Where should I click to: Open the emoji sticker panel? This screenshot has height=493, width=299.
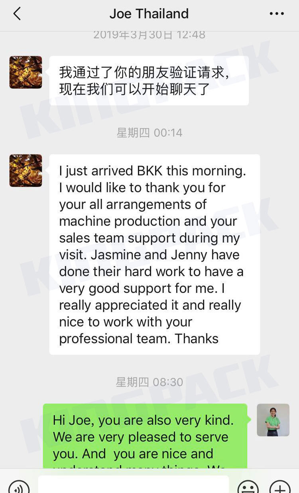pyautogui.click(x=248, y=487)
